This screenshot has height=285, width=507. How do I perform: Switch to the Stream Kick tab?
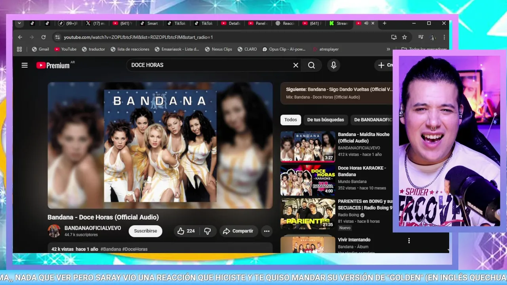coord(339,23)
